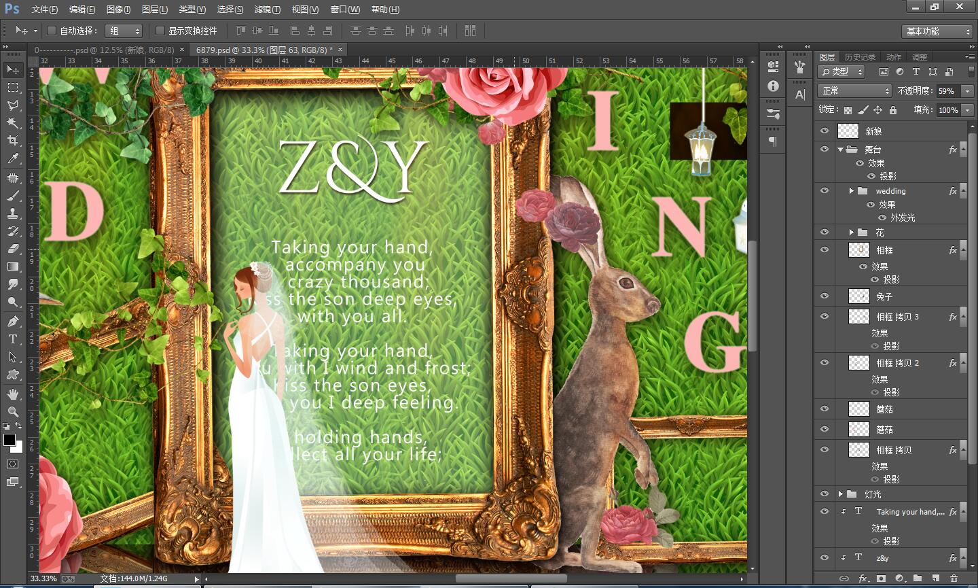This screenshot has height=588, width=978.
Task: Select the Eyedropper tool
Action: [x=13, y=158]
